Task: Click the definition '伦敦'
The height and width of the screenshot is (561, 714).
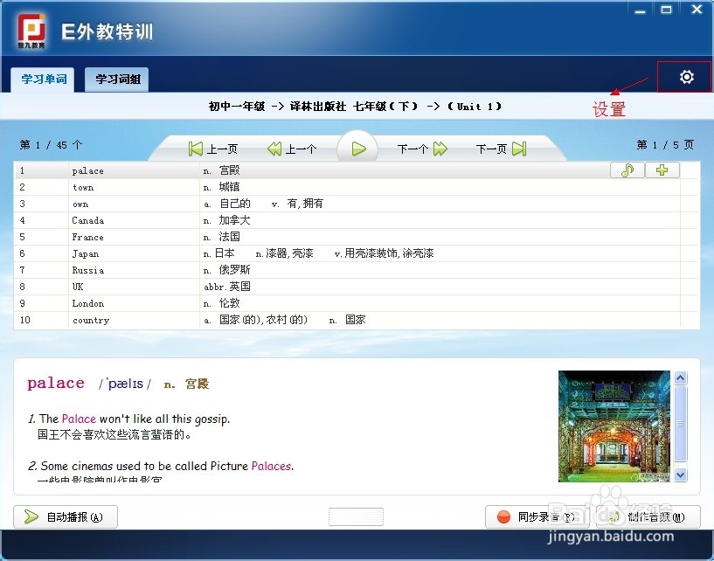Action: point(230,303)
